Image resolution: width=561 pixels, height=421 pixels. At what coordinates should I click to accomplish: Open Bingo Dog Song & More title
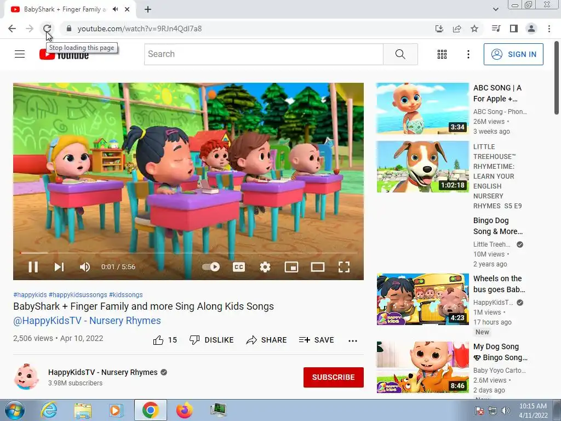[498, 226]
